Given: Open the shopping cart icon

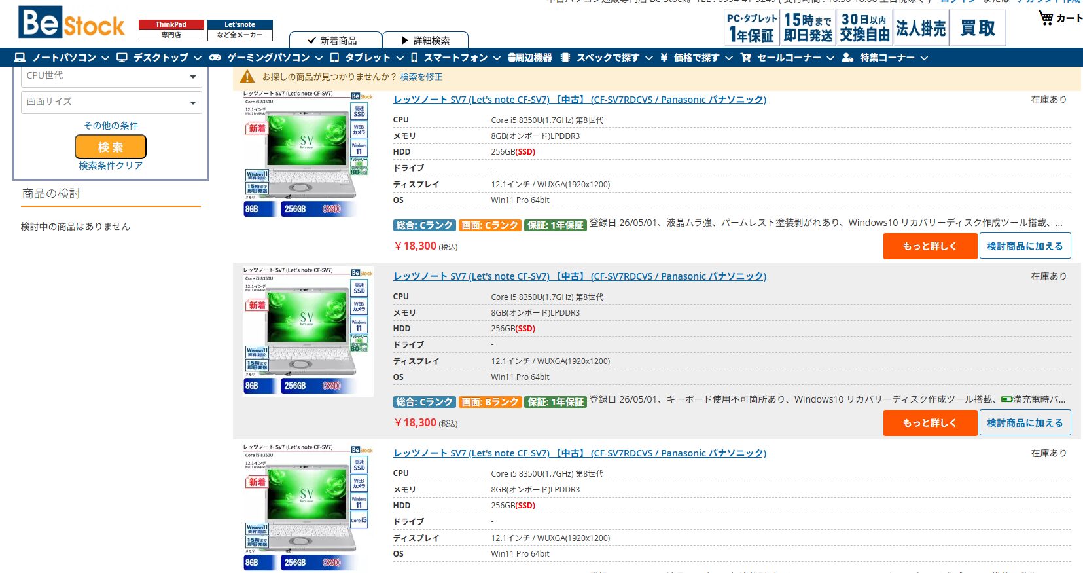Looking at the screenshot, I should point(1046,18).
